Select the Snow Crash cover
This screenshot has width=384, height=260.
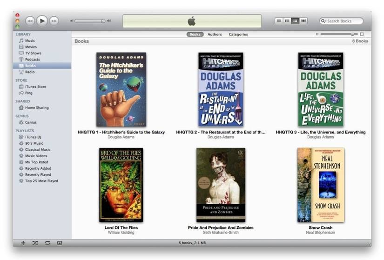321,185
